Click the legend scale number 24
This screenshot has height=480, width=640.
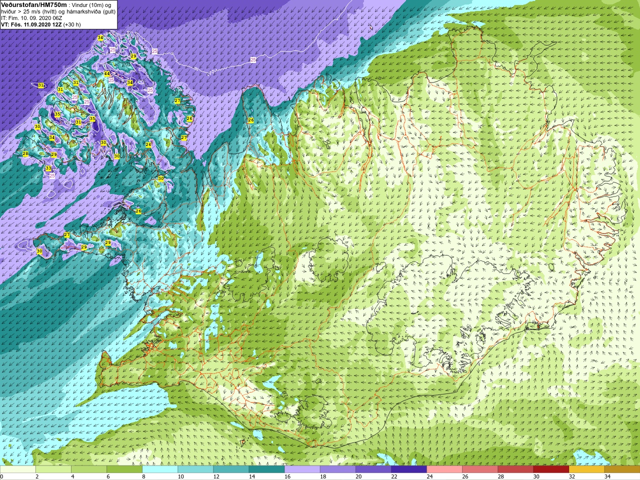[429, 476]
